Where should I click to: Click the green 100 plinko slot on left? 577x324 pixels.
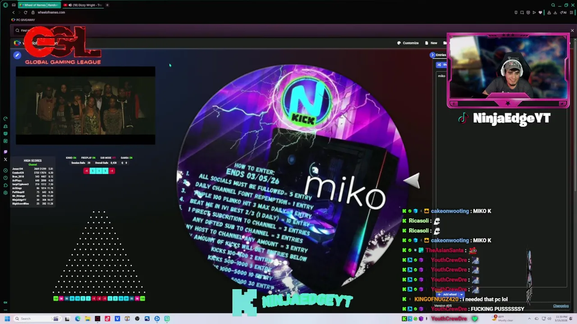click(55, 298)
